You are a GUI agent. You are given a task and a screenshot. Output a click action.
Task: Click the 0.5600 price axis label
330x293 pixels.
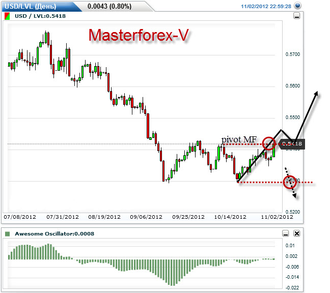tap(292, 86)
